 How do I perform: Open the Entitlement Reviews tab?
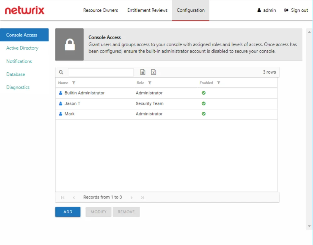(147, 10)
